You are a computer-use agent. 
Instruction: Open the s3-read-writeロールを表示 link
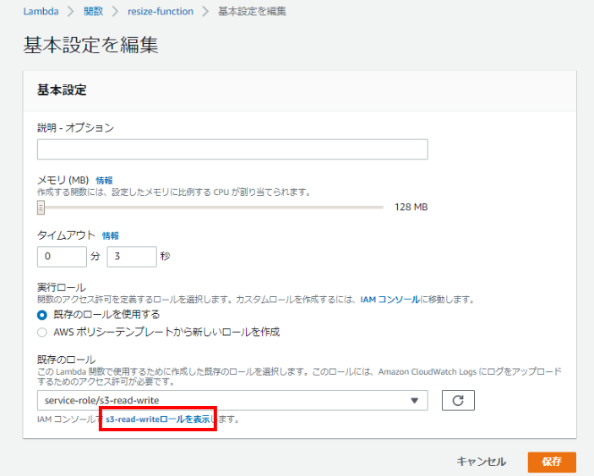point(158,419)
